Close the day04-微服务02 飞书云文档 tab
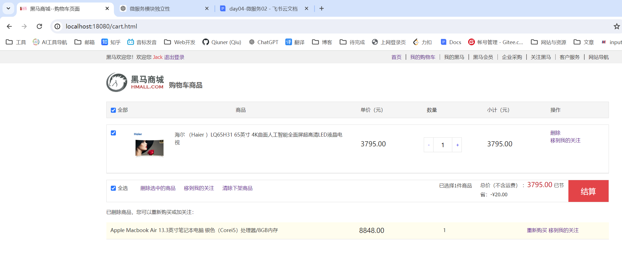622x253 pixels. [307, 9]
